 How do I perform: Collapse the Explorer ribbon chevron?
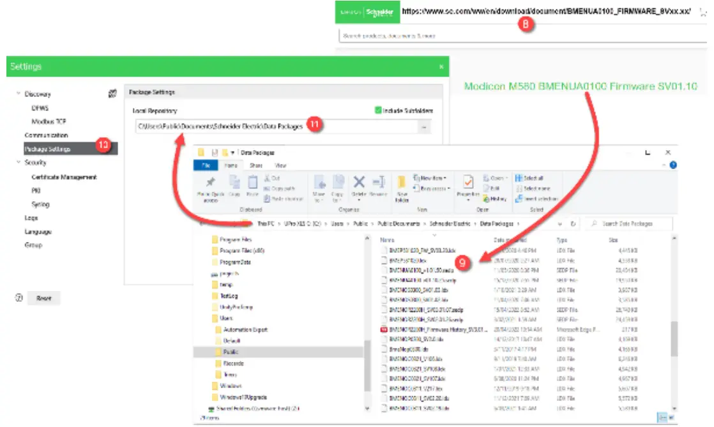point(664,165)
